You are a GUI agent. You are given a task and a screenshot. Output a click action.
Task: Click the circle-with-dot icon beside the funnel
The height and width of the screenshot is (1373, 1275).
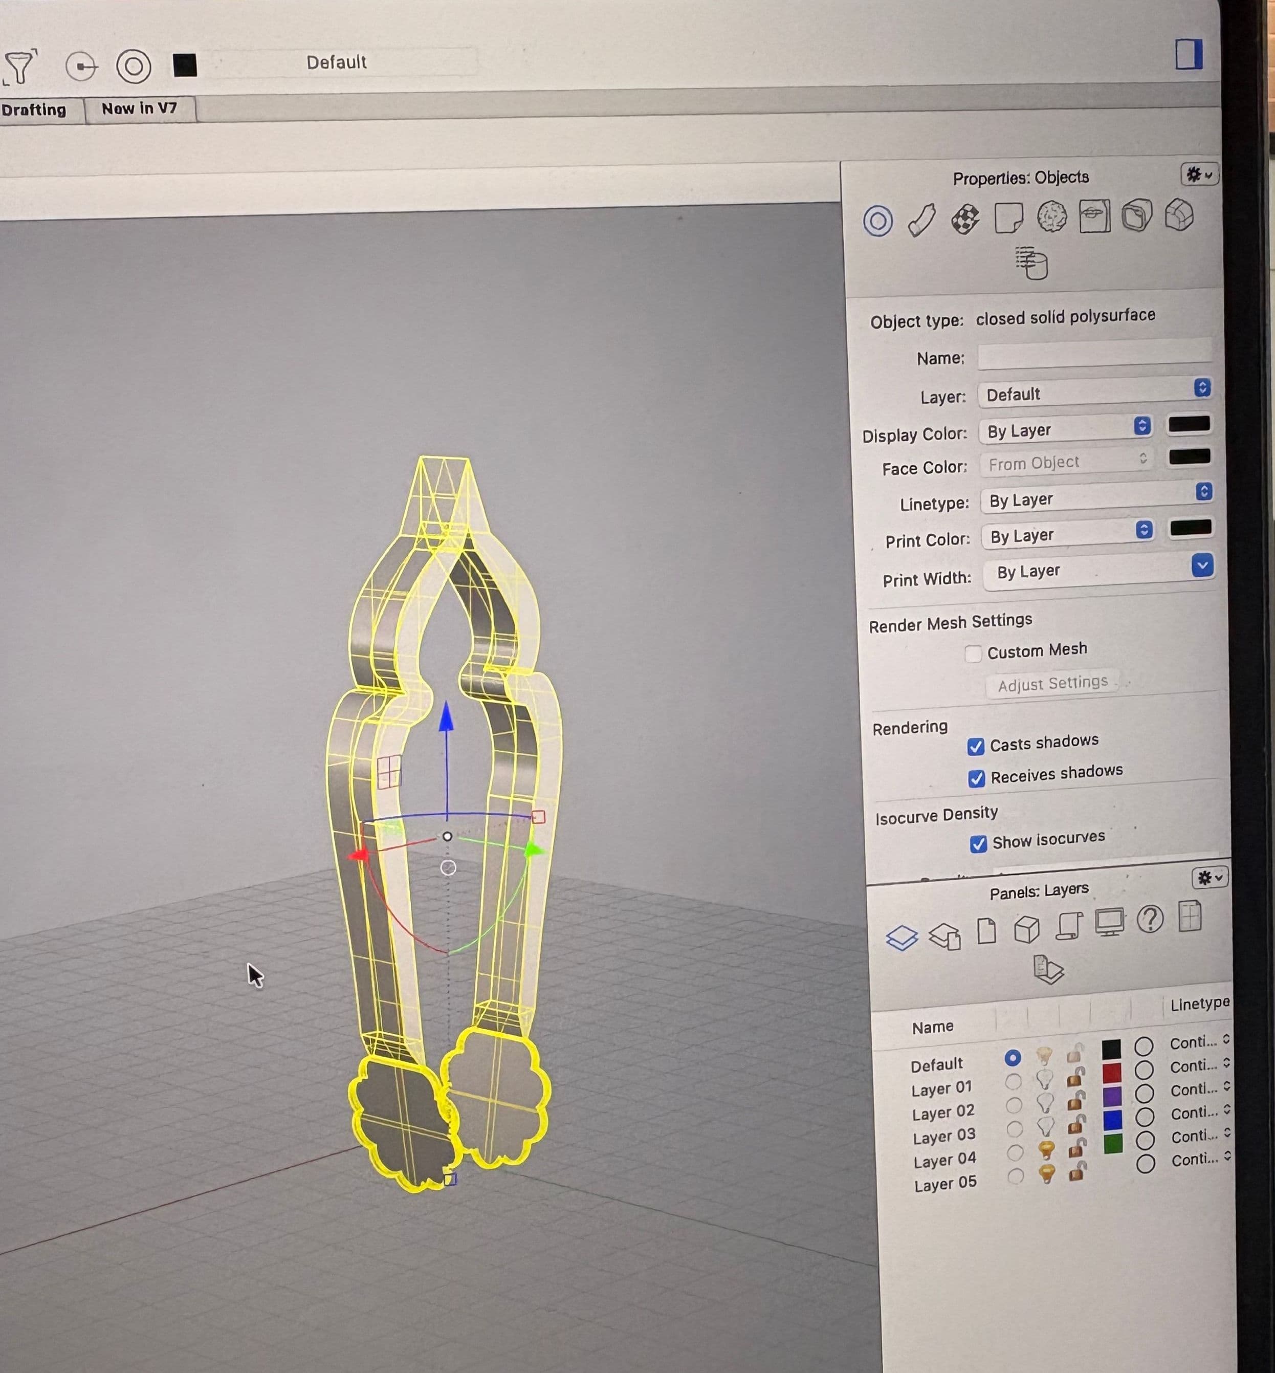tap(82, 67)
